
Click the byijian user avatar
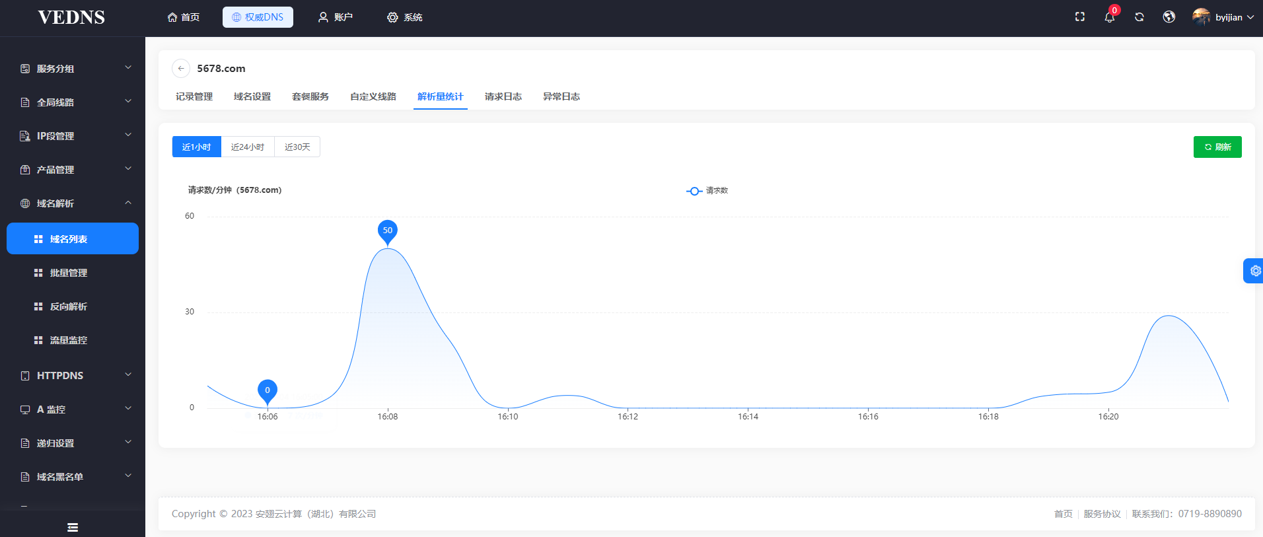[1202, 17]
